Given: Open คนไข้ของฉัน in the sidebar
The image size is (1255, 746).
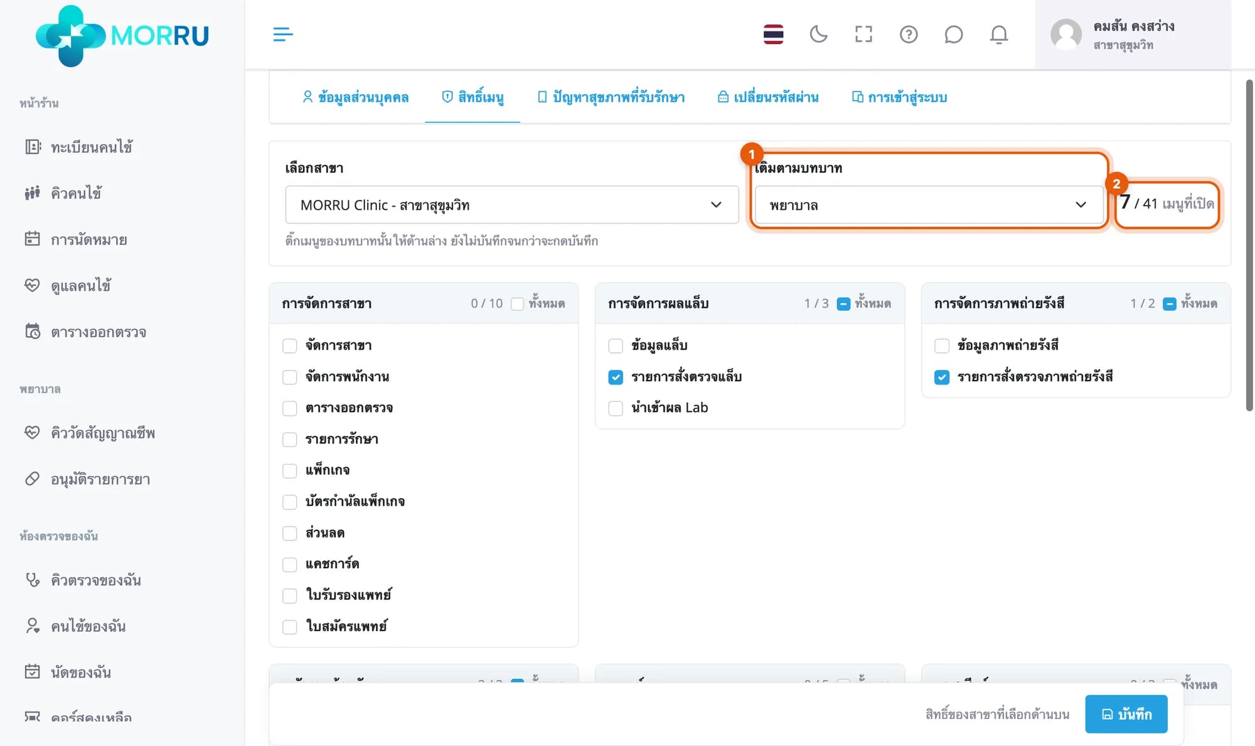Looking at the screenshot, I should 75,626.
